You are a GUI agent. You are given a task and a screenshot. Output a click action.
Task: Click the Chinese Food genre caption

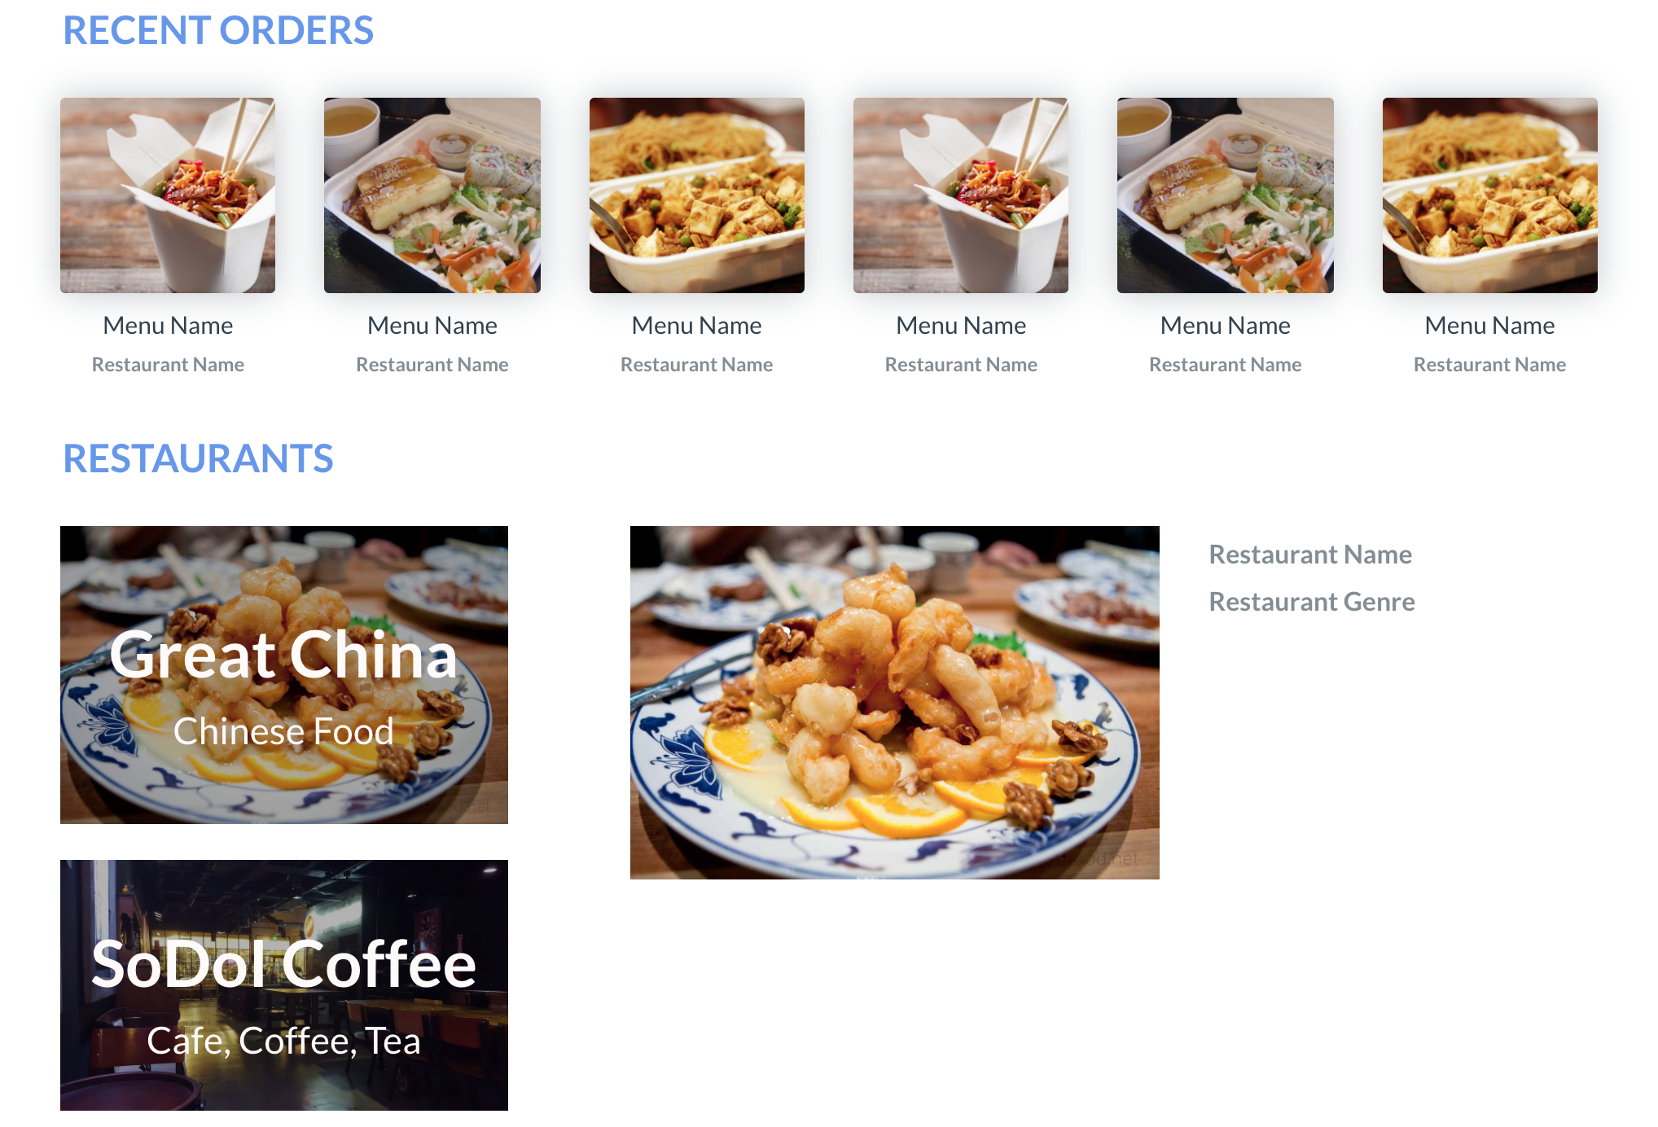tap(284, 731)
